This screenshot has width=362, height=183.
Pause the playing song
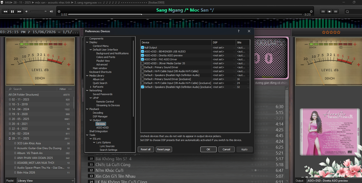(x=12, y=11)
